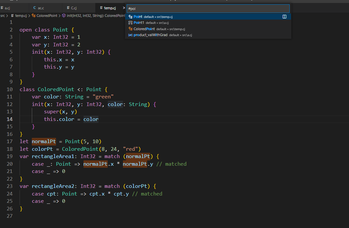
Task: Click the class icon beside ColoredPoint result
Action: point(131,29)
